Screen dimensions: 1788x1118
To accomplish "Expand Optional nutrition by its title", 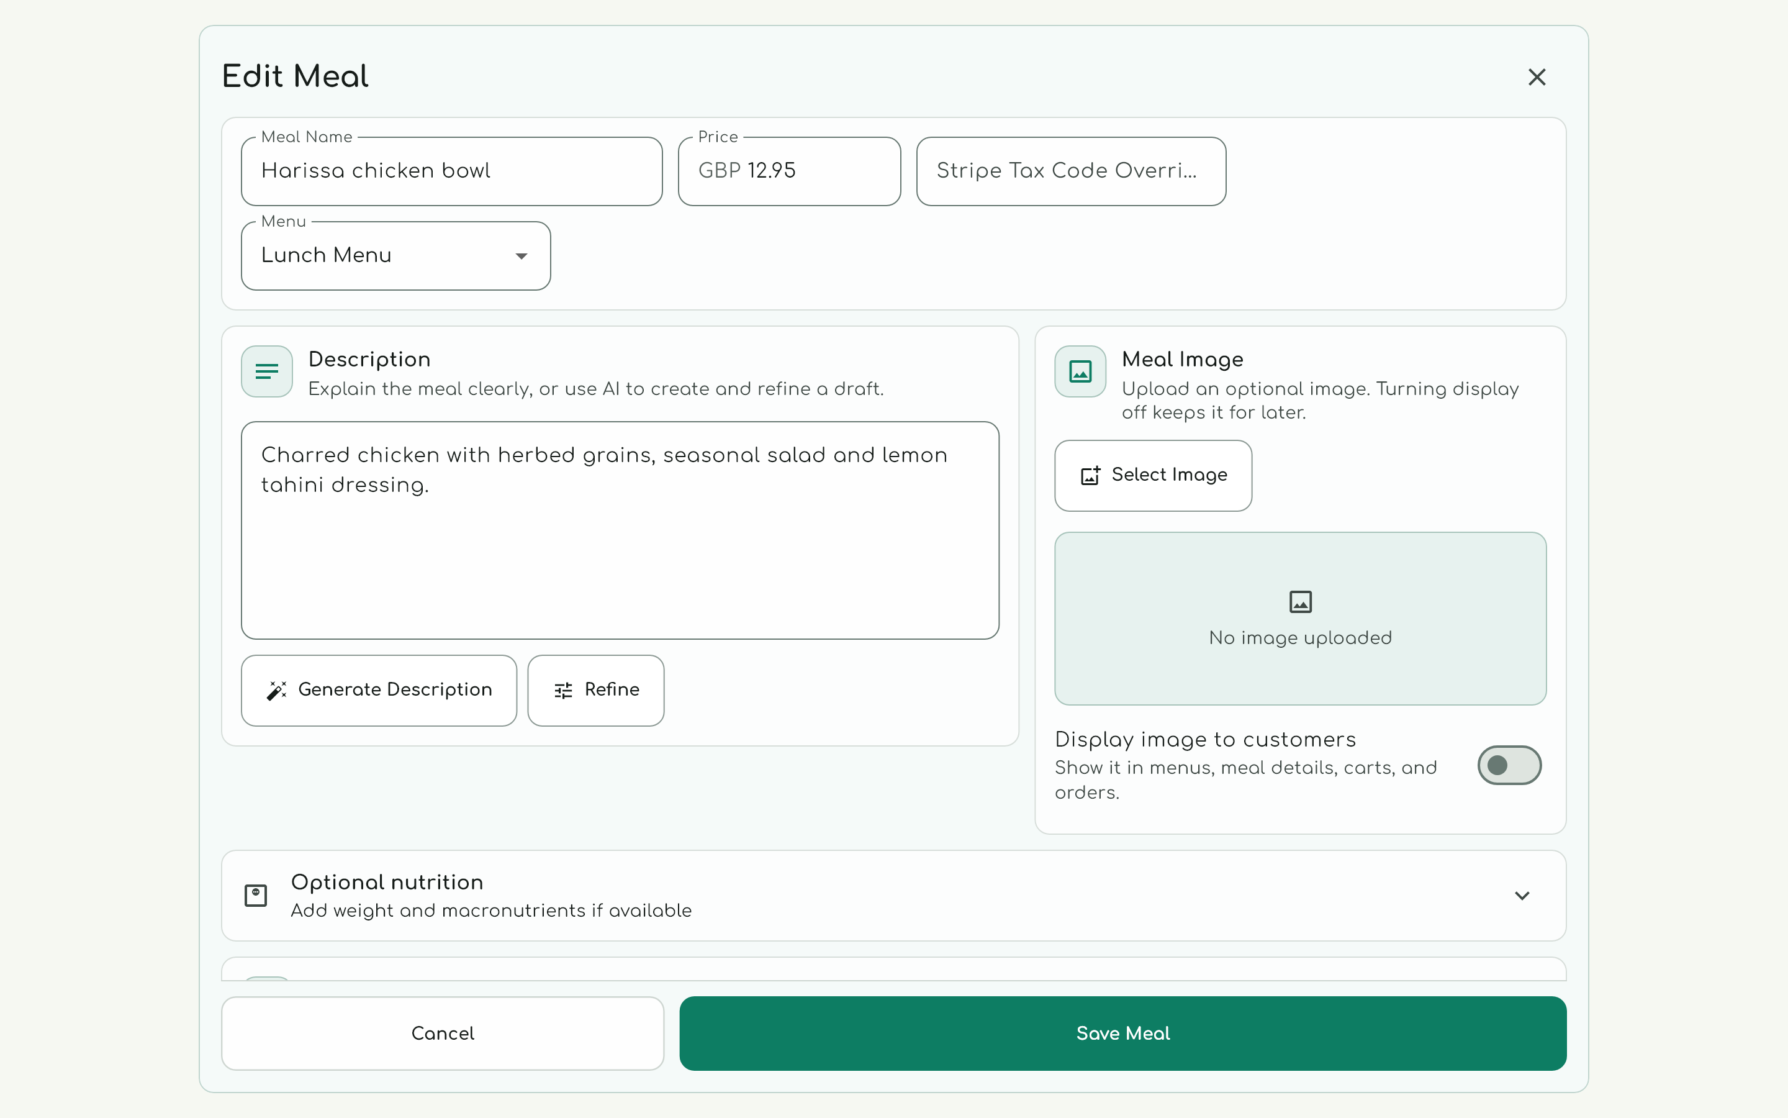I will pyautogui.click(x=387, y=882).
